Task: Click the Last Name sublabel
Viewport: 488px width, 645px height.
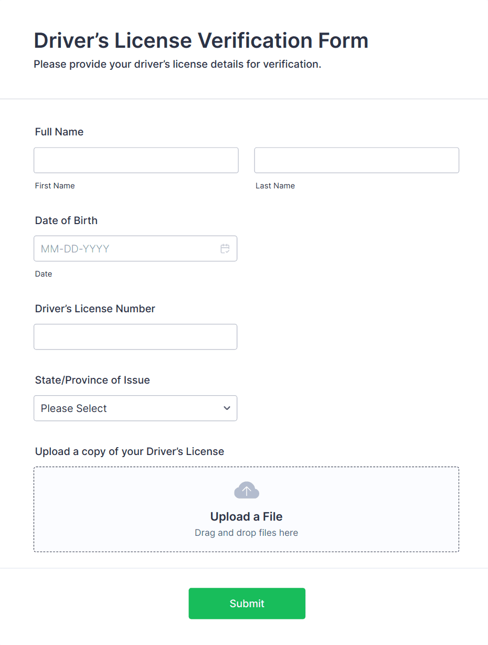Action: click(275, 186)
